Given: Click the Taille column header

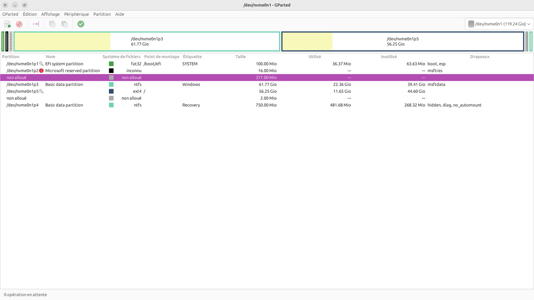Looking at the screenshot, I should pyautogui.click(x=241, y=57).
